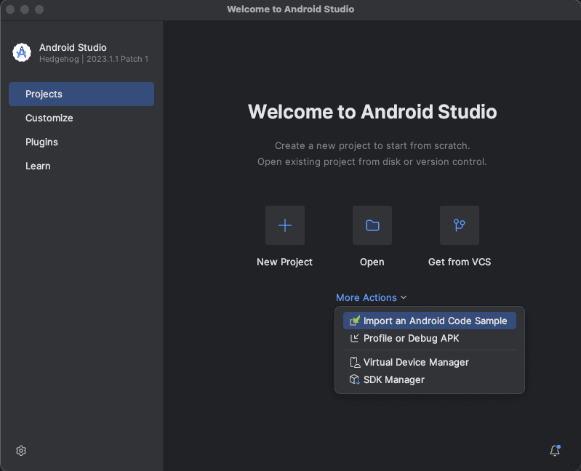Click the New Project label

[284, 262]
